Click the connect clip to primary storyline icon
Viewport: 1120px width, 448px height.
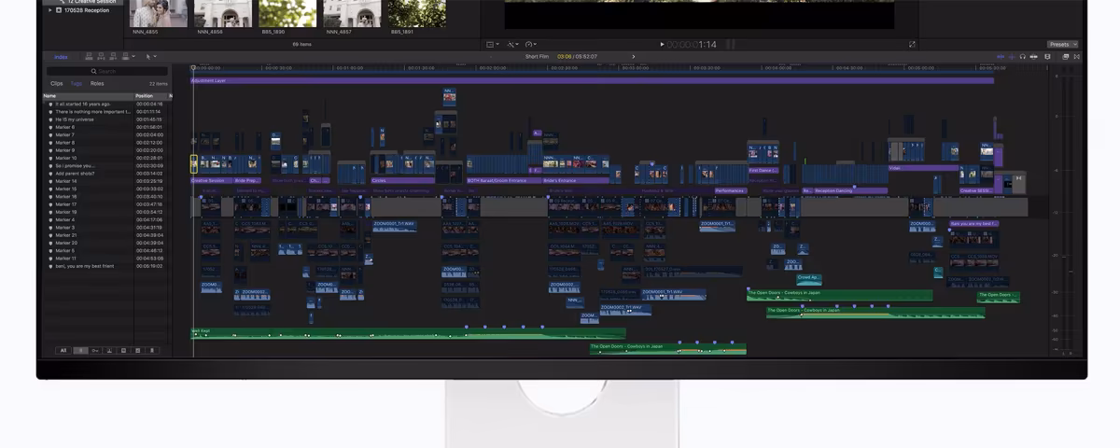click(x=89, y=56)
